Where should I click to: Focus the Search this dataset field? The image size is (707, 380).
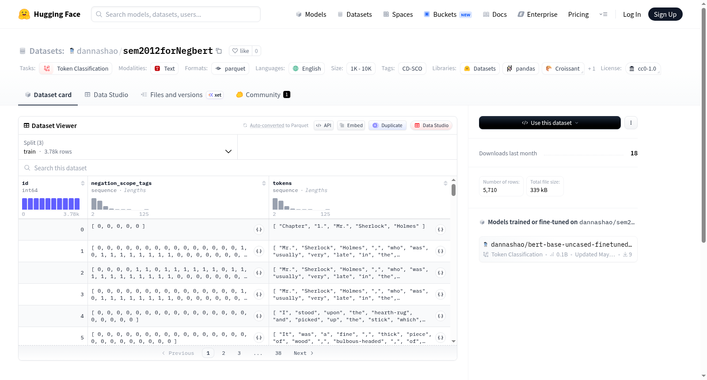point(238,168)
